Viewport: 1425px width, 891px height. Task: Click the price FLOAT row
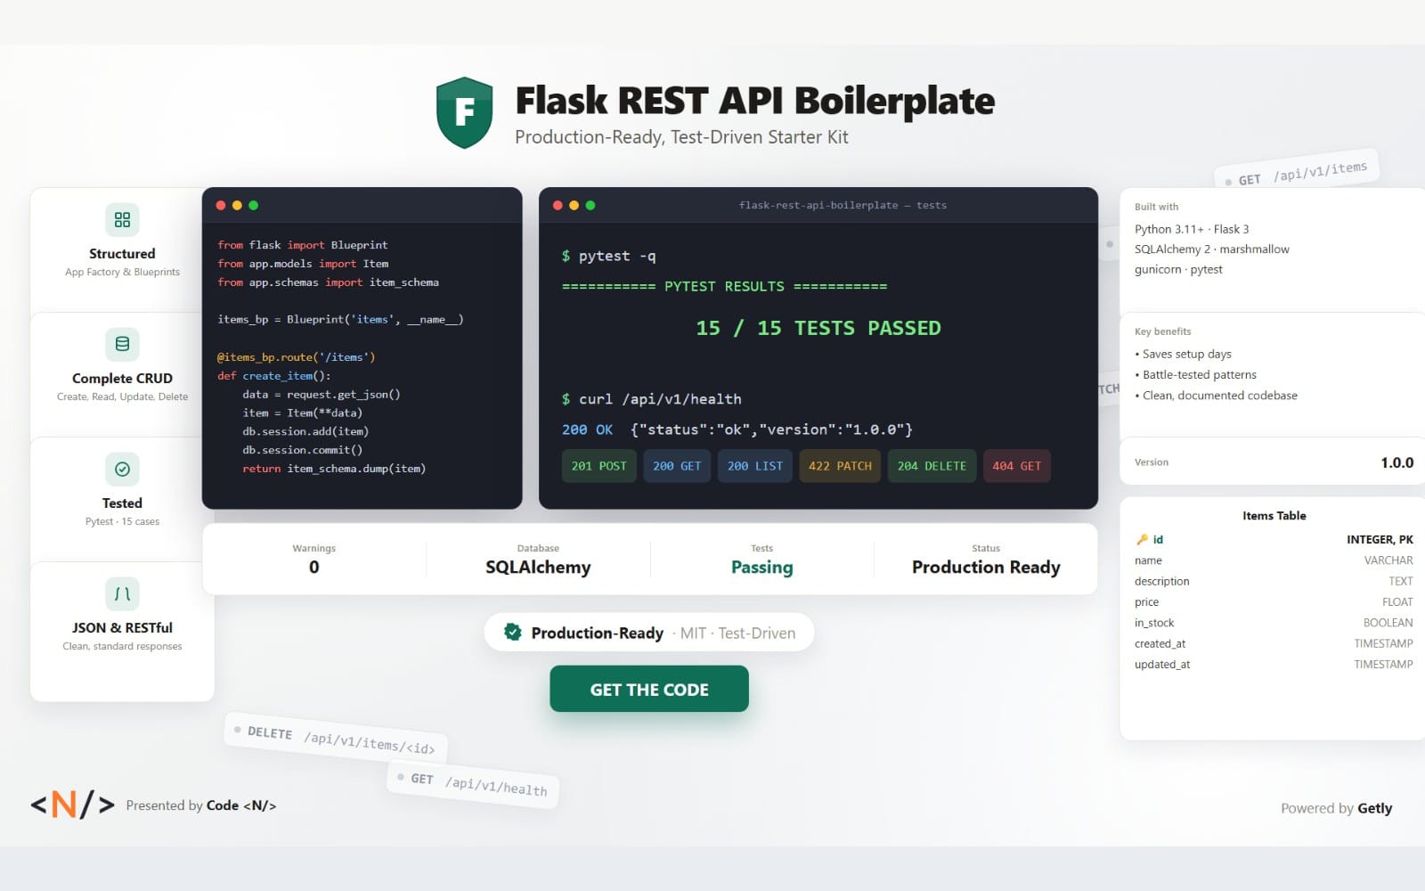[x=1274, y=602]
